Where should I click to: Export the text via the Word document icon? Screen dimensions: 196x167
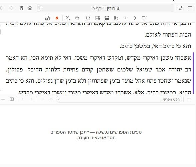coord(47,18)
